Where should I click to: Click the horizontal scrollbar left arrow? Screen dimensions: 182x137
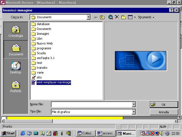coord(2,121)
